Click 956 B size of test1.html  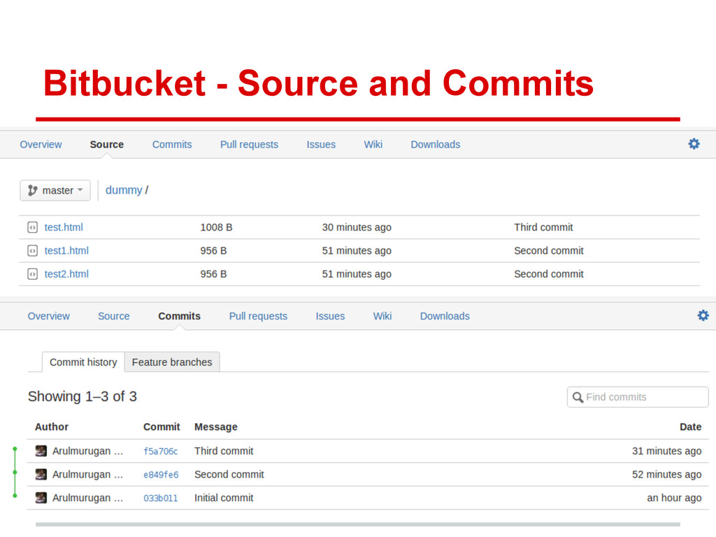[214, 251]
